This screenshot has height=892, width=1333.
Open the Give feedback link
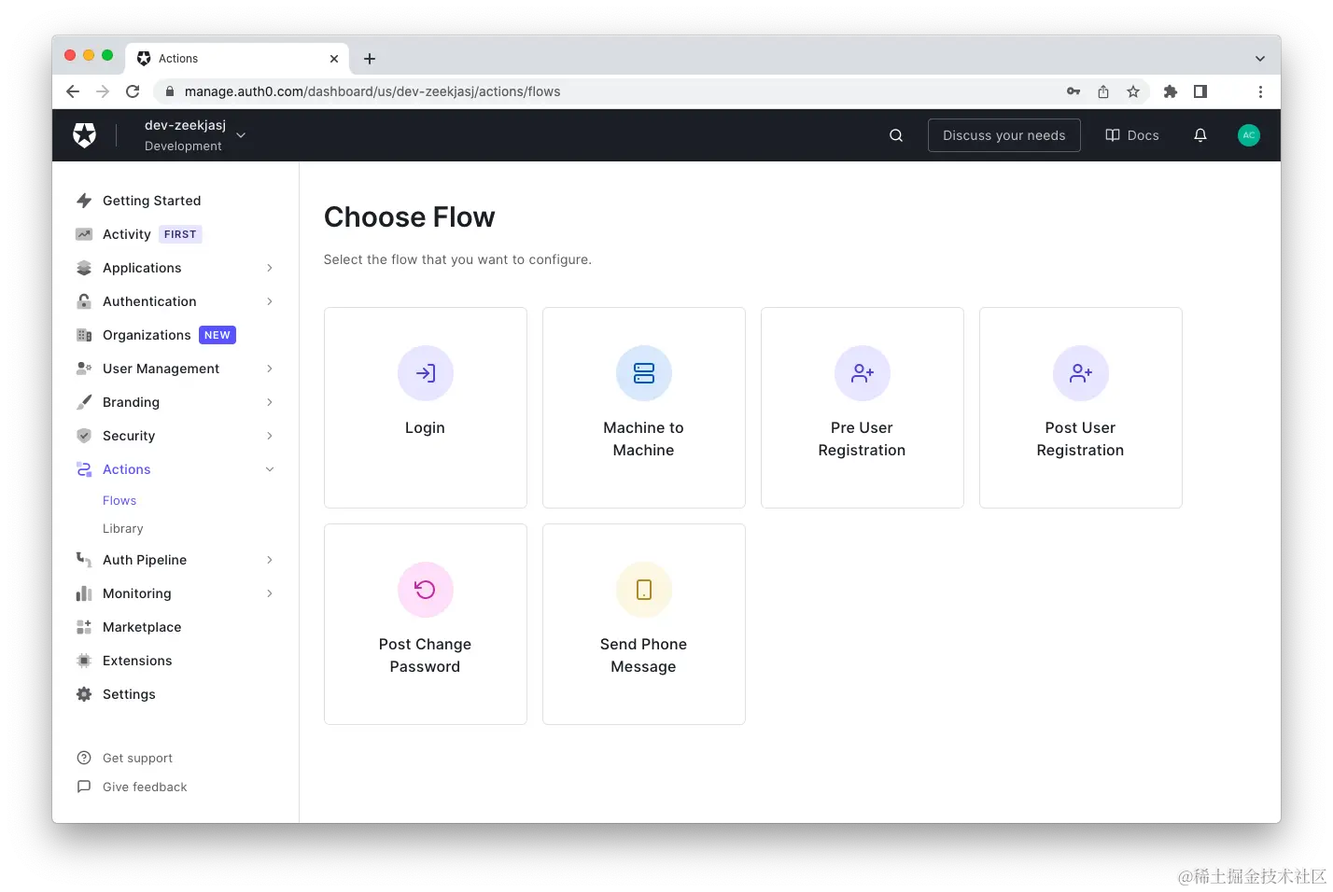point(145,787)
